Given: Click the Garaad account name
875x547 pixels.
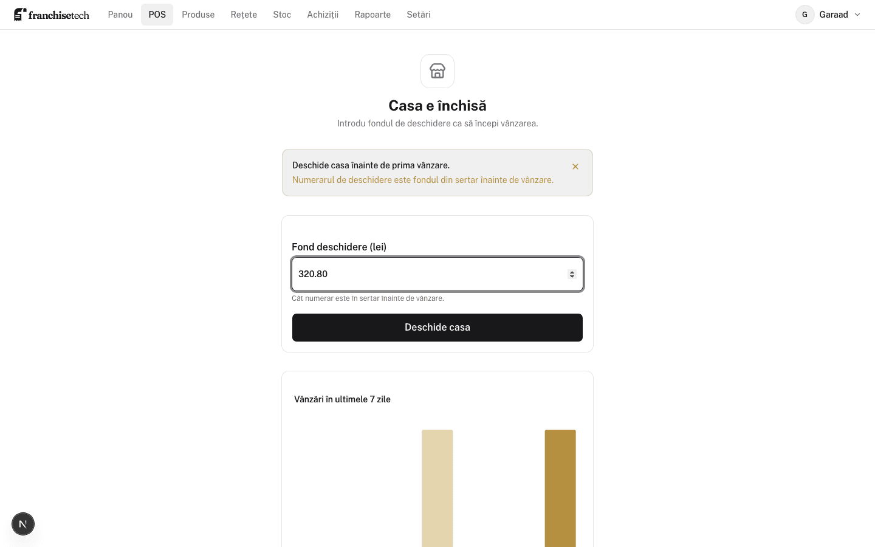Looking at the screenshot, I should [x=834, y=15].
